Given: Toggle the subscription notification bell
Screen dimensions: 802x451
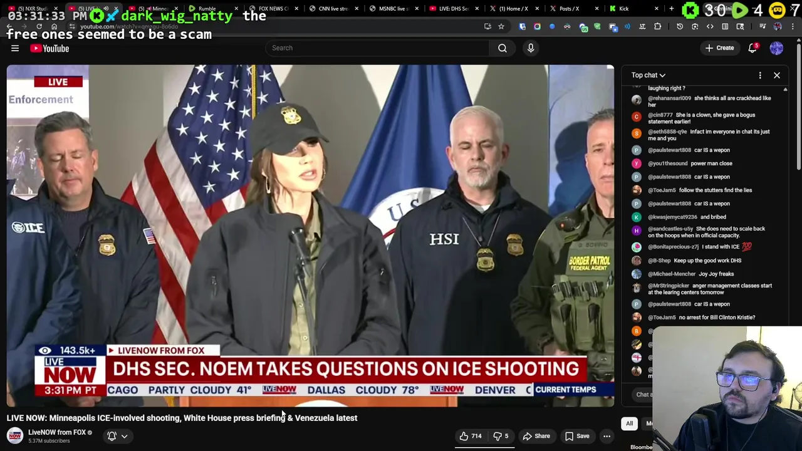Looking at the screenshot, I should coord(112,436).
